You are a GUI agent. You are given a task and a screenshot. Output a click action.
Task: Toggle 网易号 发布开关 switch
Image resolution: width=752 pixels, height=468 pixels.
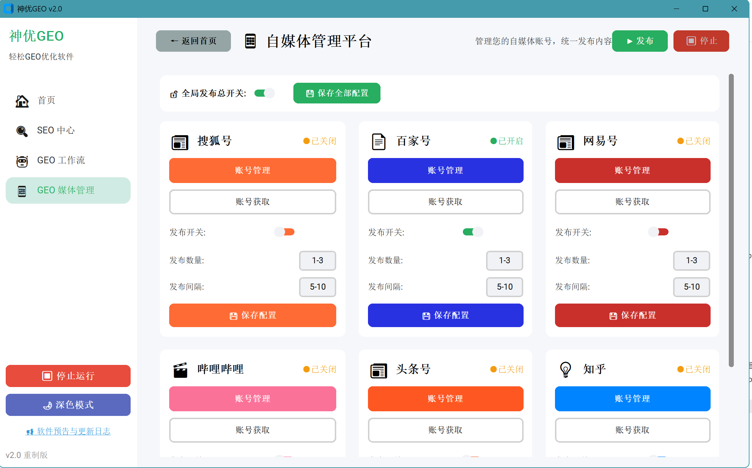pos(658,232)
